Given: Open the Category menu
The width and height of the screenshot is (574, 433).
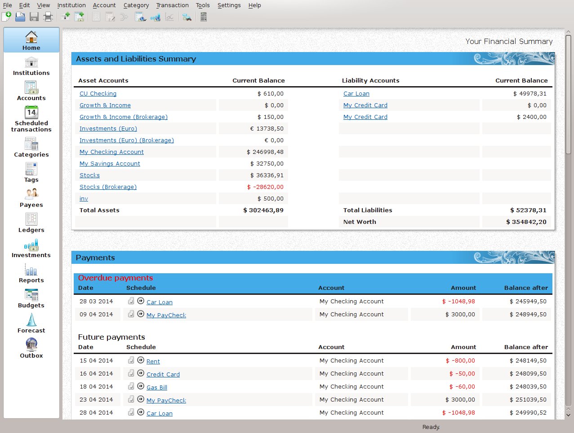Looking at the screenshot, I should [136, 5].
